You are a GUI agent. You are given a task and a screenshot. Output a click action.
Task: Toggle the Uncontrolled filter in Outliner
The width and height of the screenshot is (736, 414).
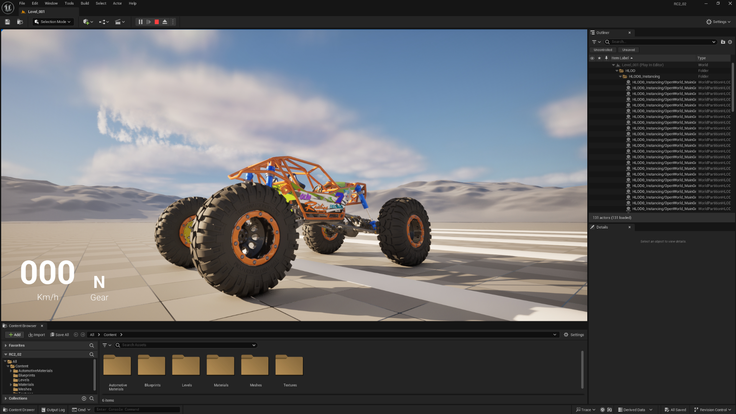[x=603, y=50]
